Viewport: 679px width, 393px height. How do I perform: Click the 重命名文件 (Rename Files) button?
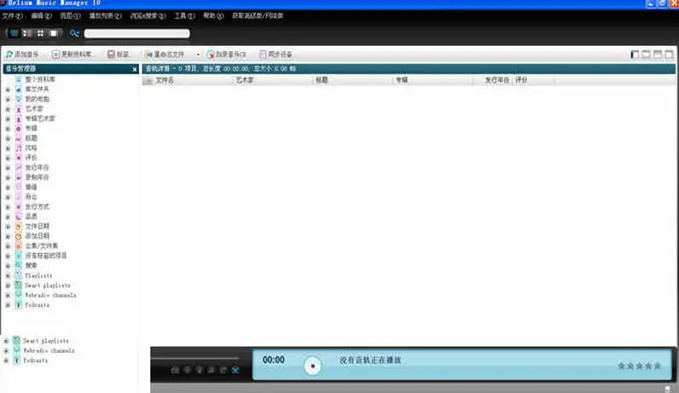168,54
